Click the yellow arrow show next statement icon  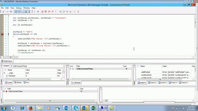pyautogui.click(x=75, y=12)
